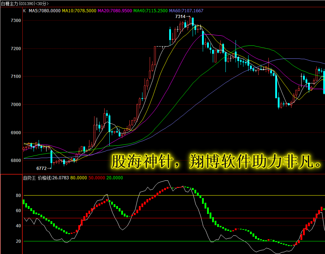
Task: Click the 6800 price axis label
Action: [16, 161]
